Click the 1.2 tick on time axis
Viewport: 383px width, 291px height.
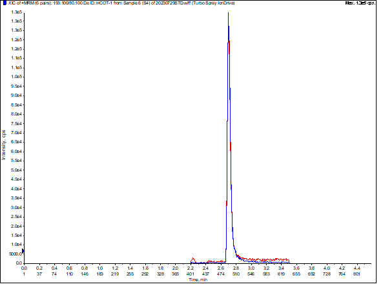(115, 268)
